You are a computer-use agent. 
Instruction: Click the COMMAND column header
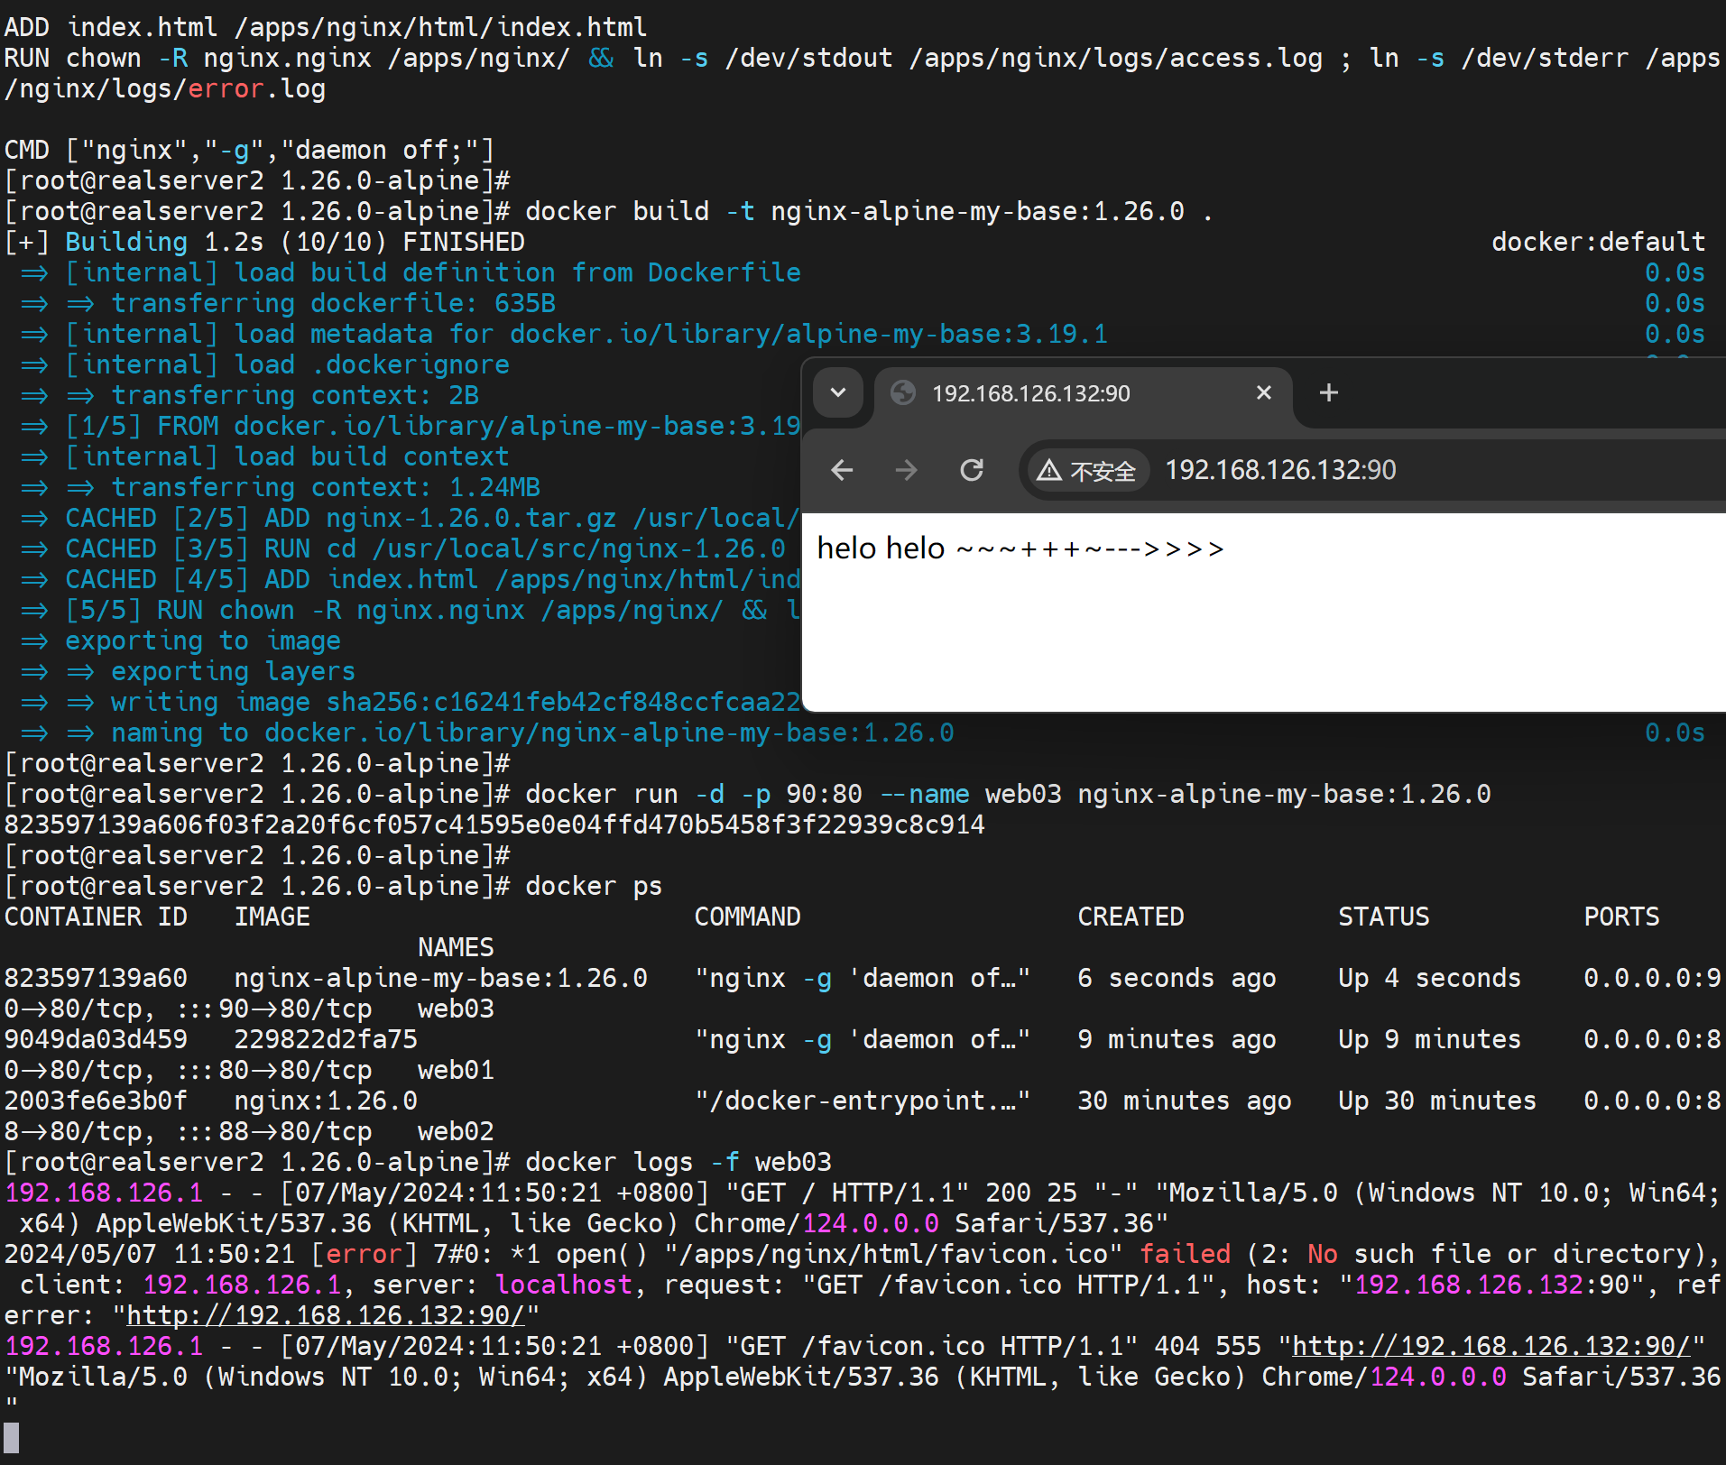[747, 917]
